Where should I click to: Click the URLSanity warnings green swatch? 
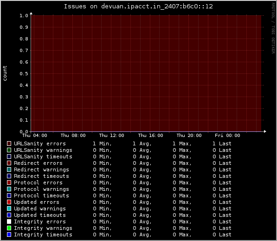point(9,150)
